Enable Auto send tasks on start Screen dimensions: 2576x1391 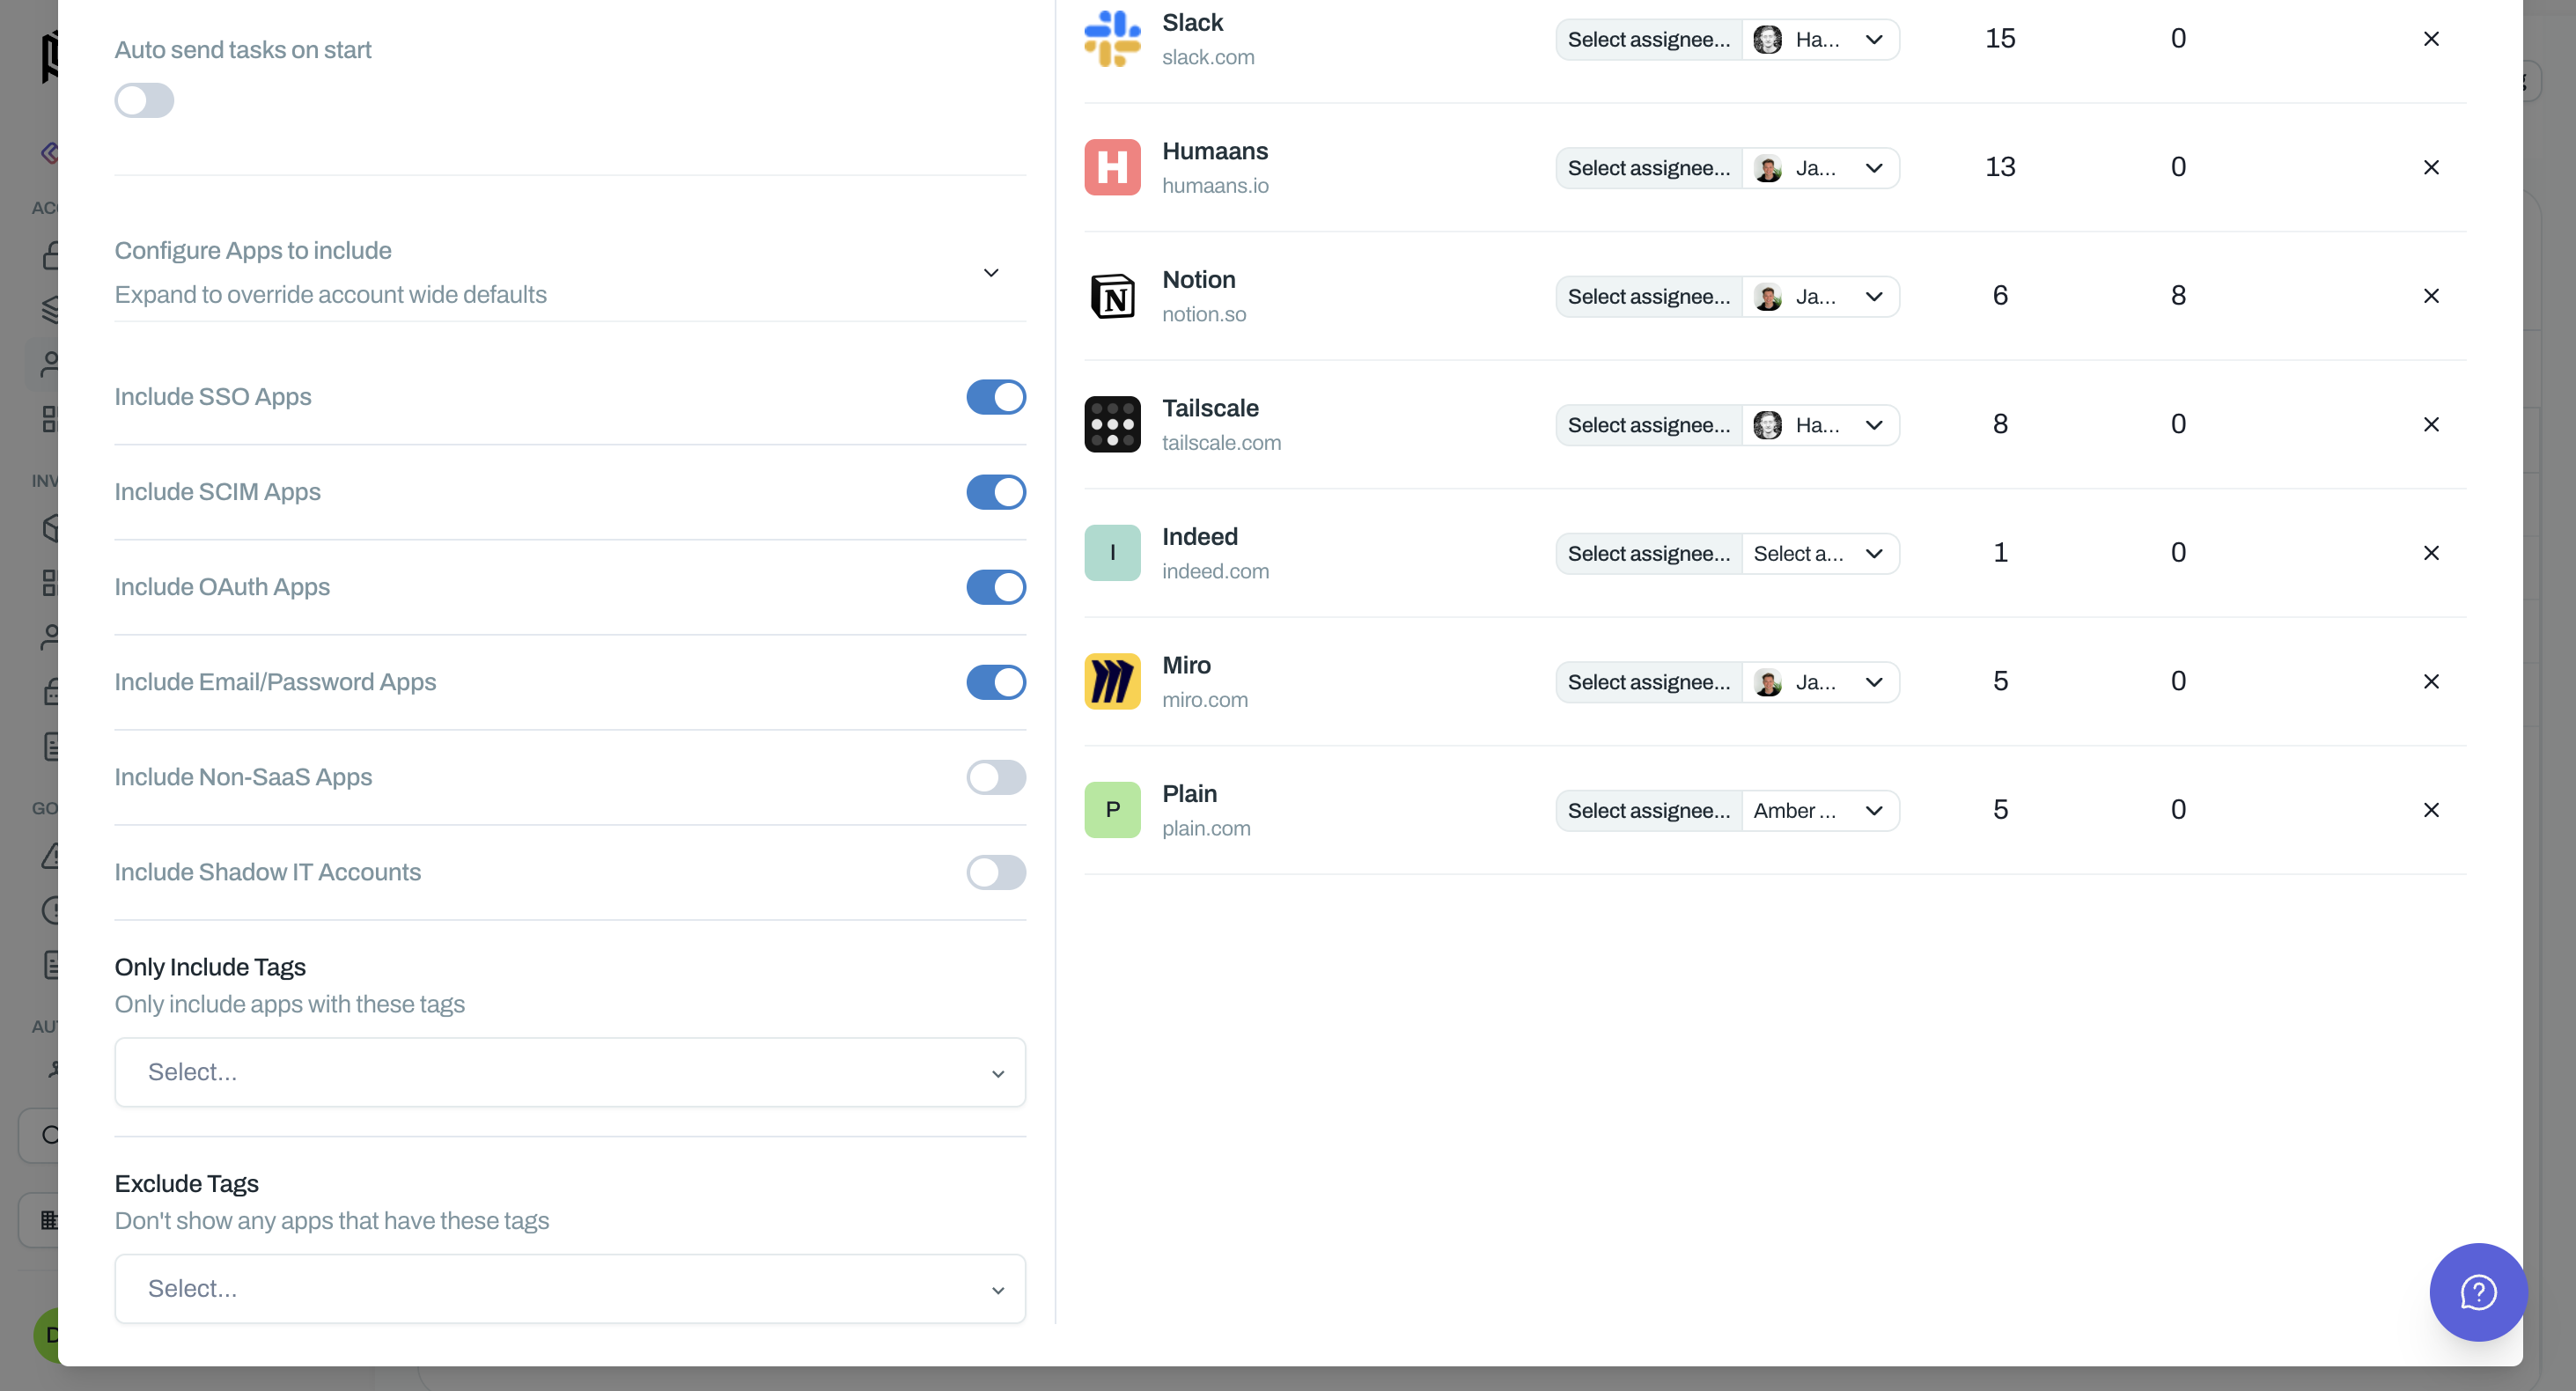pos(144,100)
